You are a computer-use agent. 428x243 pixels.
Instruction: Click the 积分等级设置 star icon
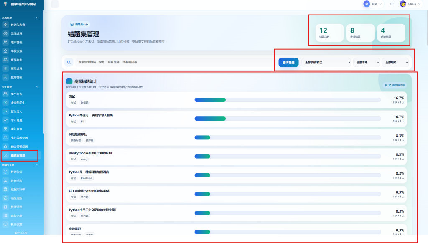pyautogui.click(x=5, y=147)
